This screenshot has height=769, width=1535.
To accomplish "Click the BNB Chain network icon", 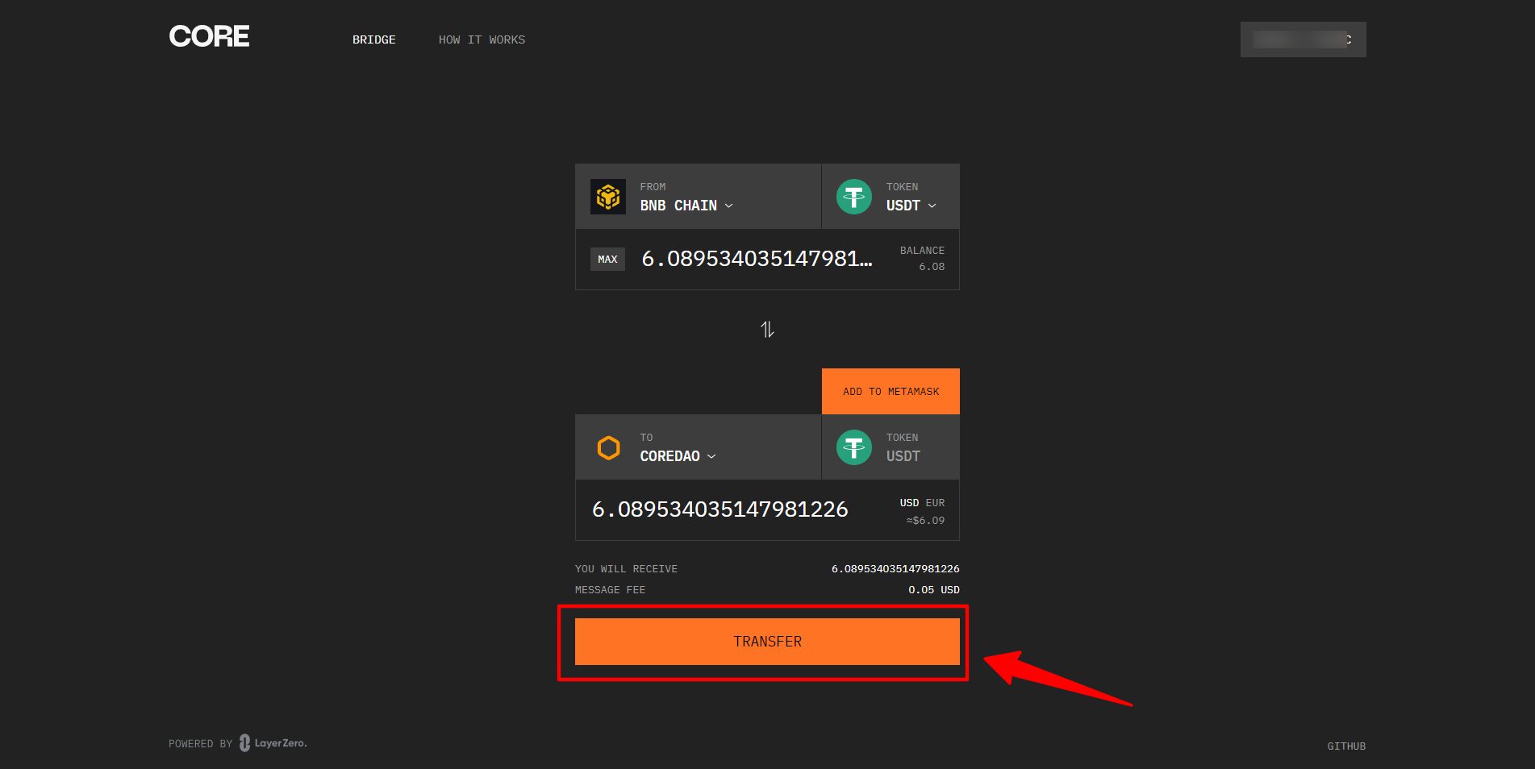I will (x=608, y=196).
